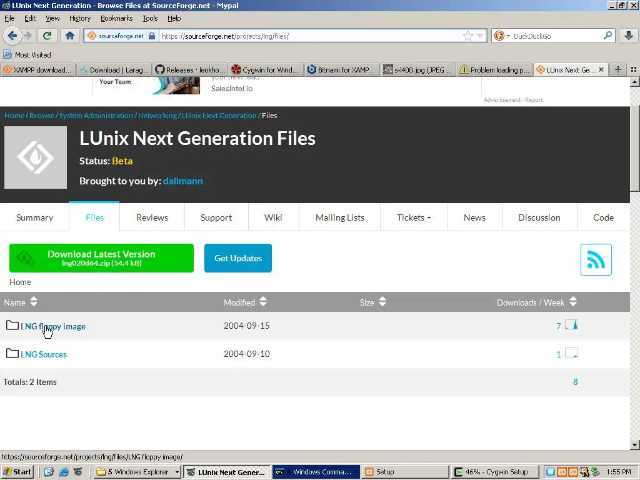
Task: Open the Summary project tab
Action: pos(35,217)
